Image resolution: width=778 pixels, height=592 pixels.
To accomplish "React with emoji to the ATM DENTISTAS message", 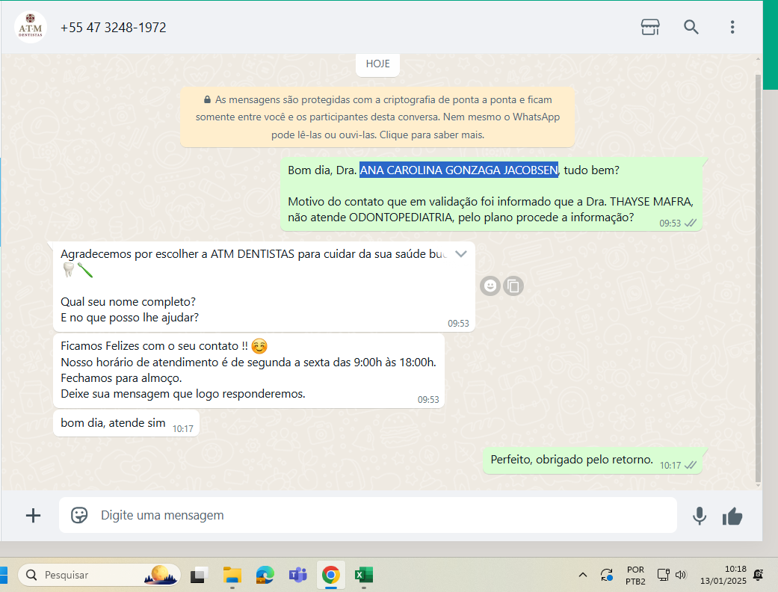I will click(490, 286).
